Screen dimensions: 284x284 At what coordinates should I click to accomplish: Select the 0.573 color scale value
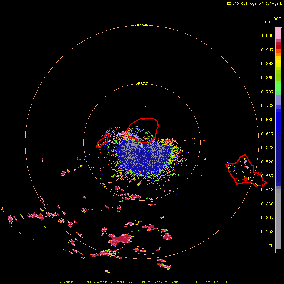click(267, 148)
